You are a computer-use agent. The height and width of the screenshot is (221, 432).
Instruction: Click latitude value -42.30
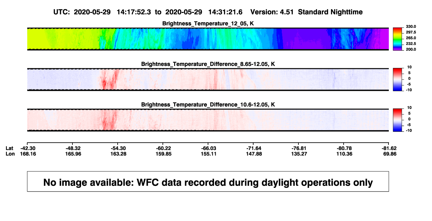tap(27, 148)
